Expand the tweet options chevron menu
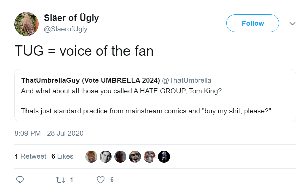 coord(292,24)
